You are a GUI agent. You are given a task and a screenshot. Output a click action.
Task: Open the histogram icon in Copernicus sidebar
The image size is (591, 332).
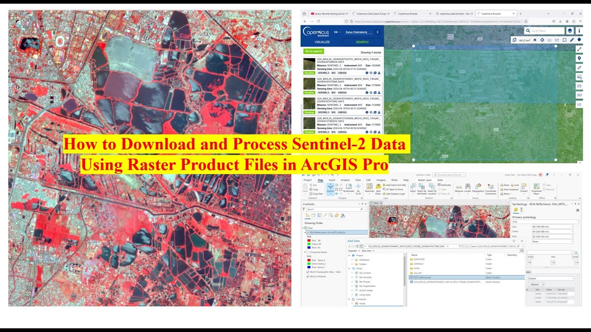click(x=579, y=104)
